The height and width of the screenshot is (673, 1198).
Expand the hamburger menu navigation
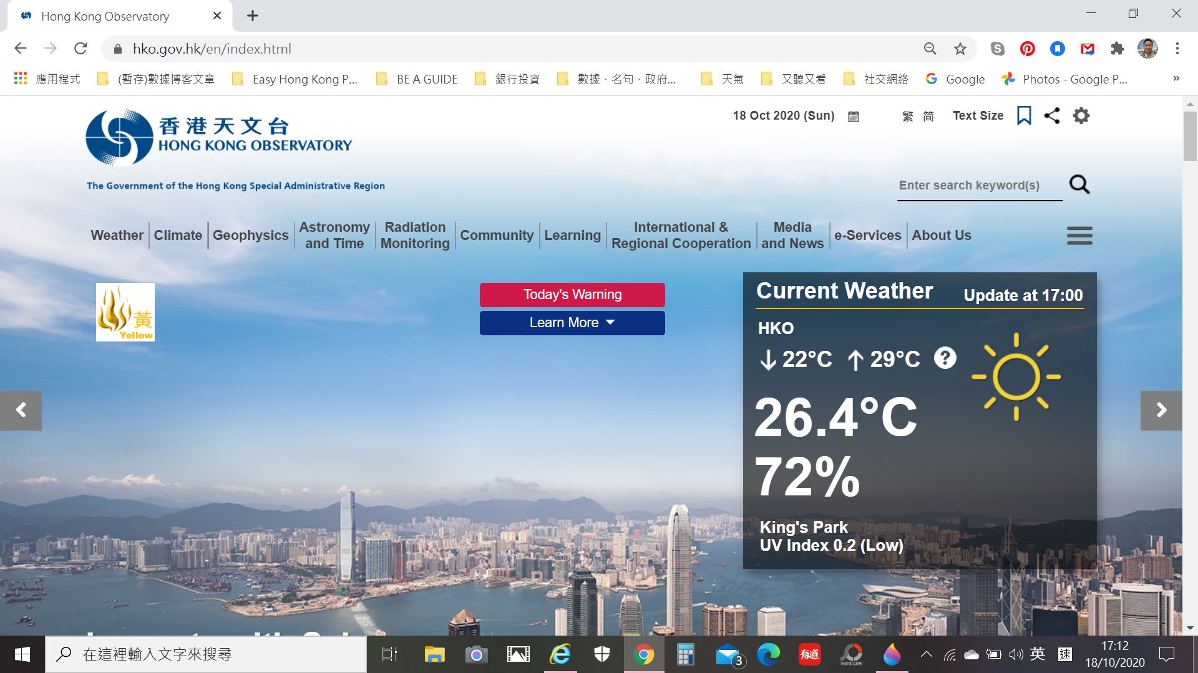coord(1079,235)
